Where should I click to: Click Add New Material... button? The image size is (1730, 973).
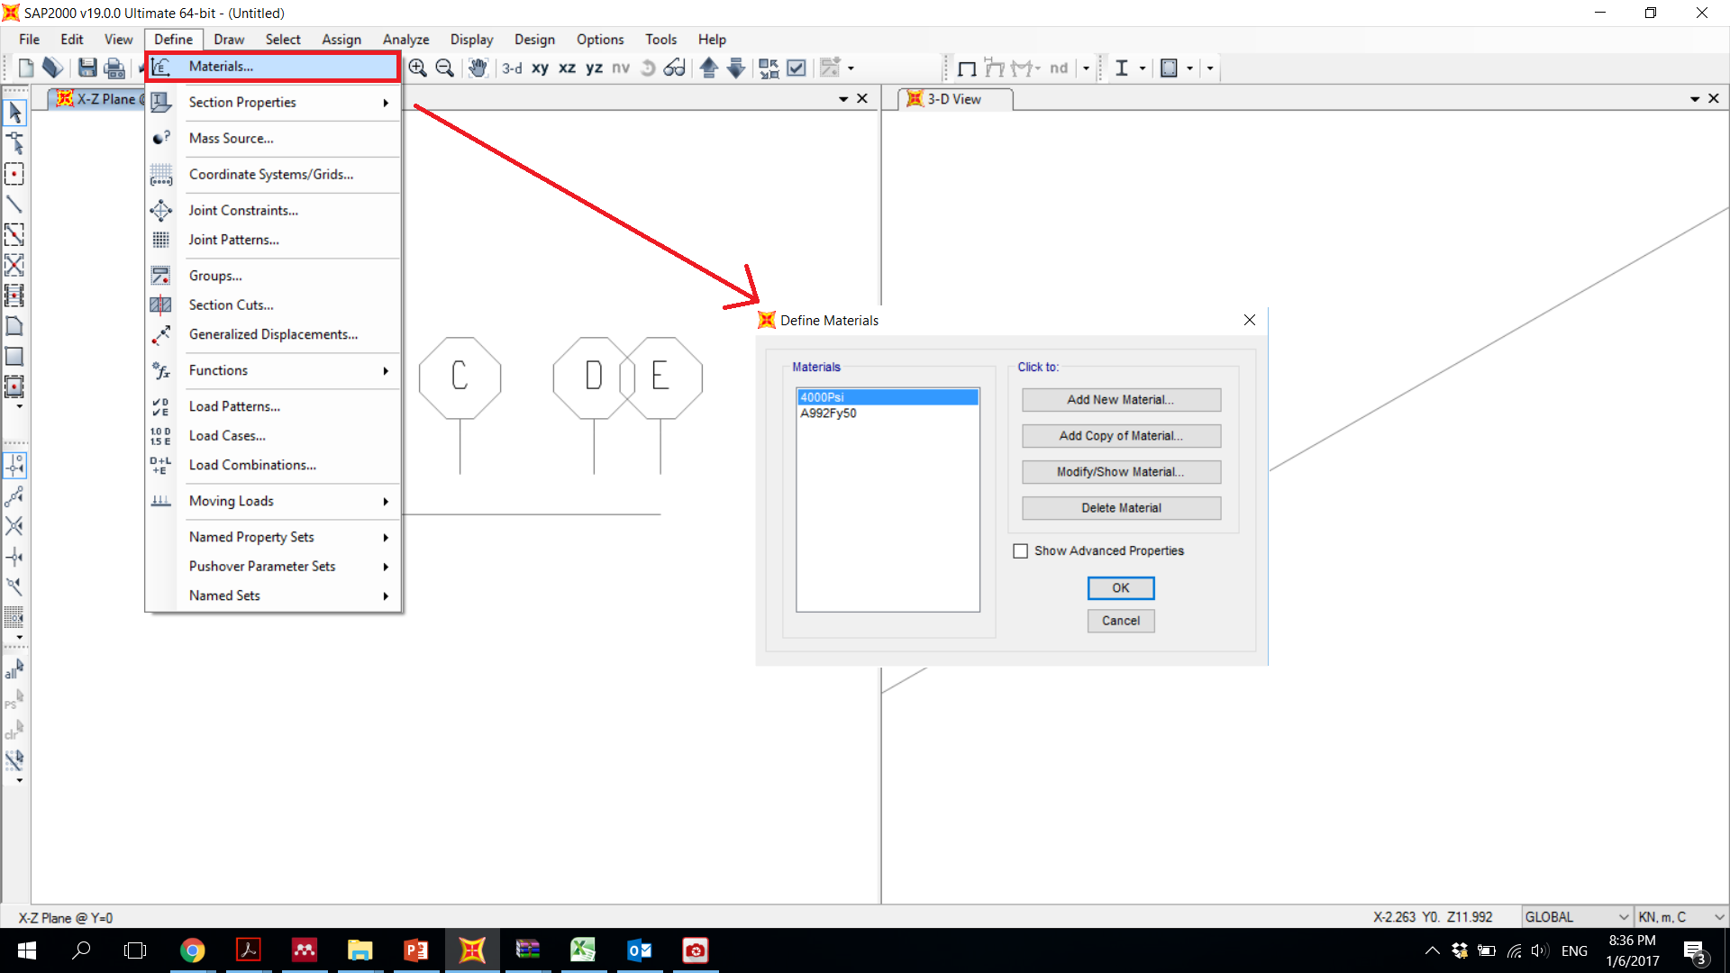[1121, 400]
